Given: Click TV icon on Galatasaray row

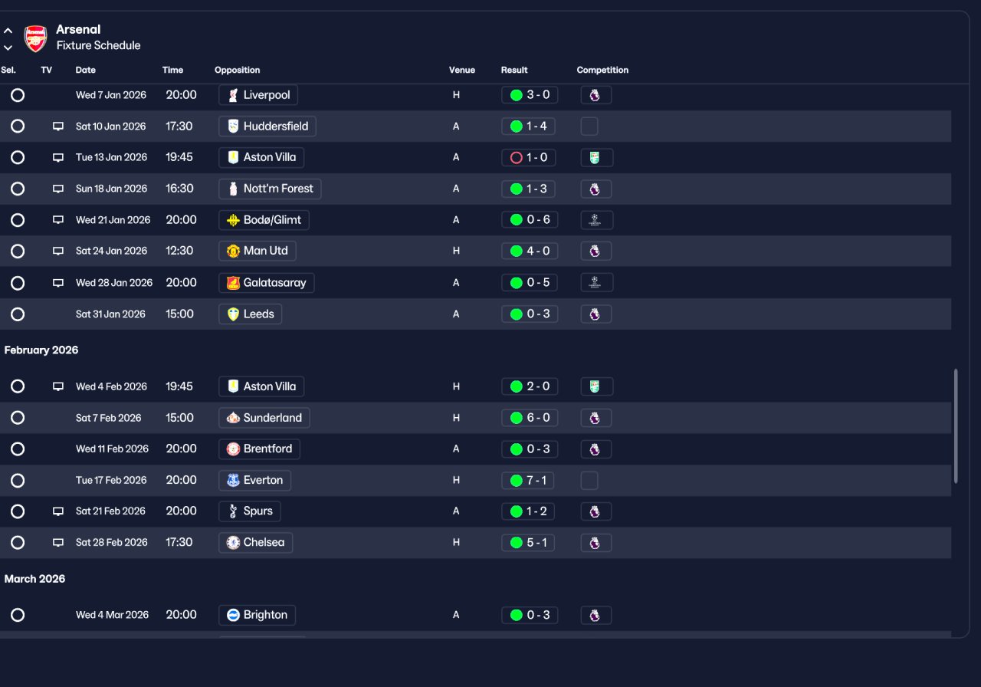Looking at the screenshot, I should [x=58, y=283].
